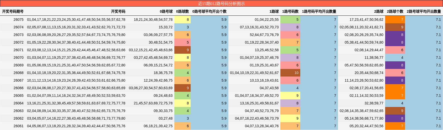Click 1路球 cell 07,13,16,31,43,52,70,73
This screenshot has height=130, width=443.
259,27
